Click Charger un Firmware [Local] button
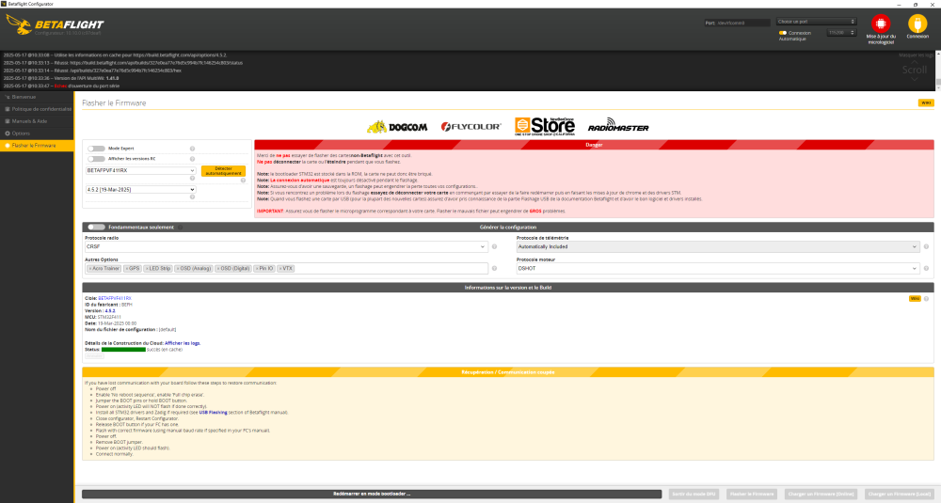Image resolution: width=941 pixels, height=503 pixels. click(x=899, y=494)
